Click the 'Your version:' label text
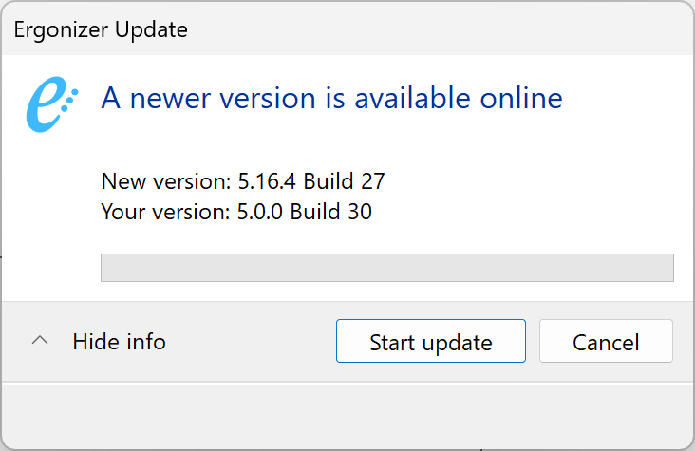695x451 pixels. 166,211
